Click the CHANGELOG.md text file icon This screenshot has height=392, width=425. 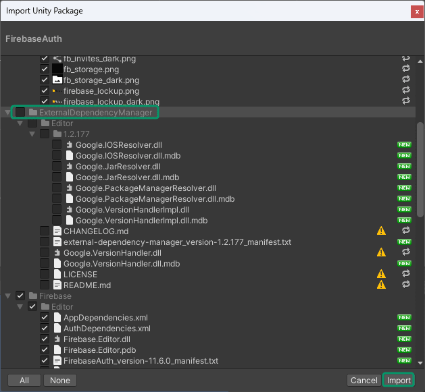point(57,231)
